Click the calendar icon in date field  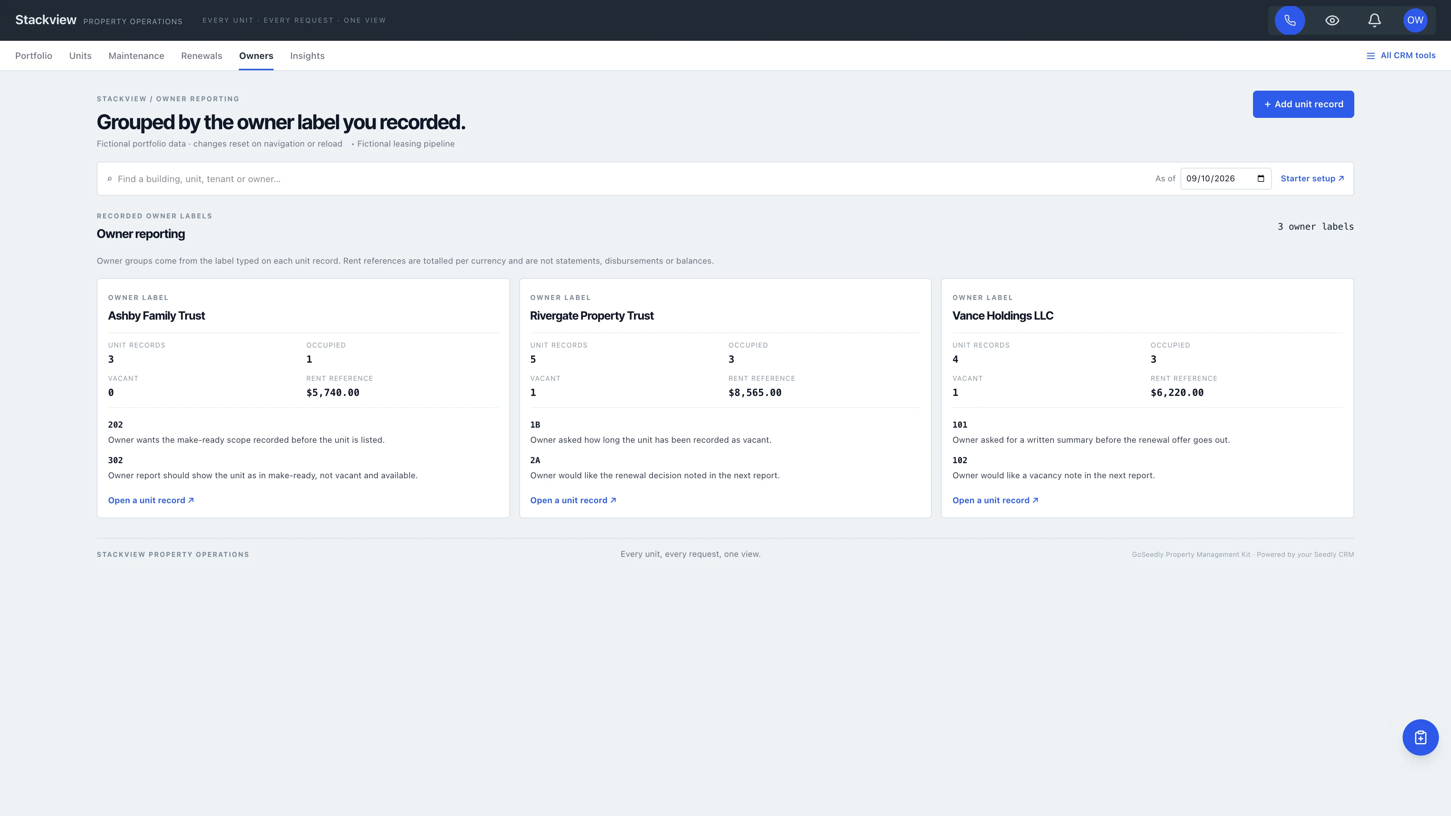[x=1261, y=179]
